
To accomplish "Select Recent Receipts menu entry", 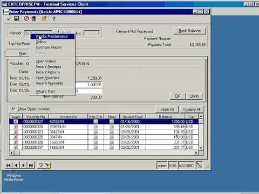I will (52, 67).
